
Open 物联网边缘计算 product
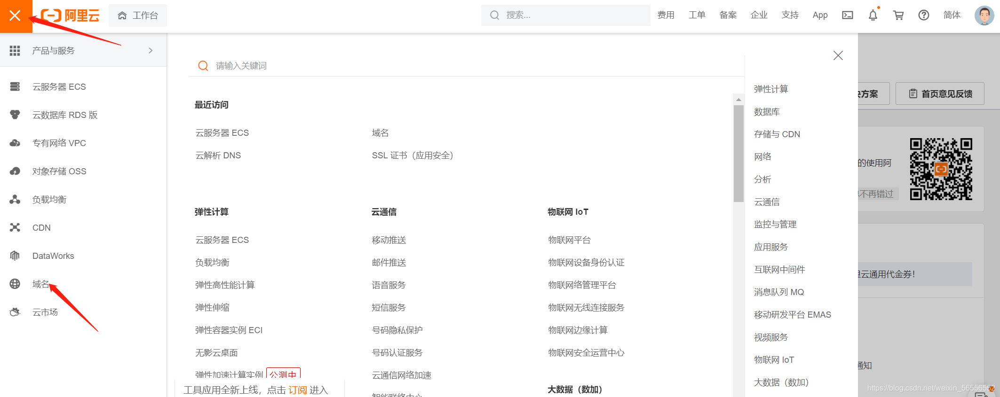pos(578,330)
